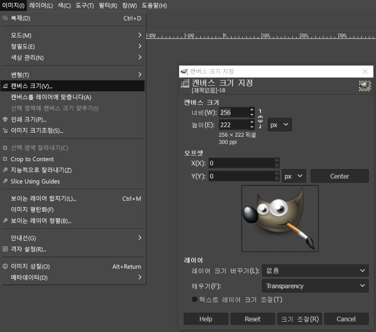This screenshot has width=376, height=332.
Task: Click the X(X) offset input field
Action: [x=241, y=163]
